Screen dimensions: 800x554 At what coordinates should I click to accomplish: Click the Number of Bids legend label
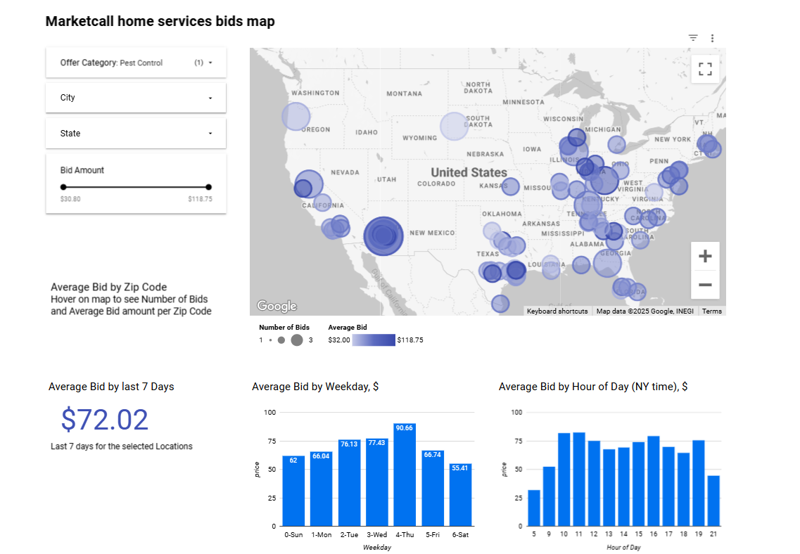click(284, 327)
